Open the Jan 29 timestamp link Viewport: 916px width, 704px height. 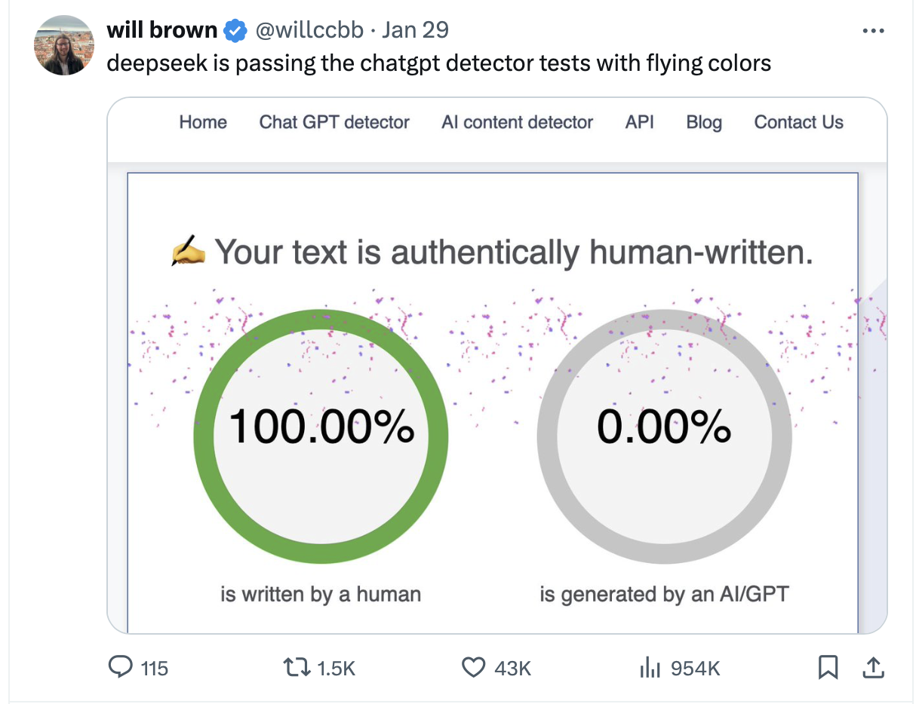point(415,31)
